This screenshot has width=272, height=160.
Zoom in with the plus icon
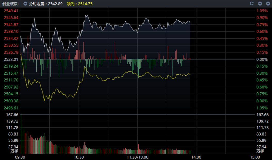[x=260, y=4]
